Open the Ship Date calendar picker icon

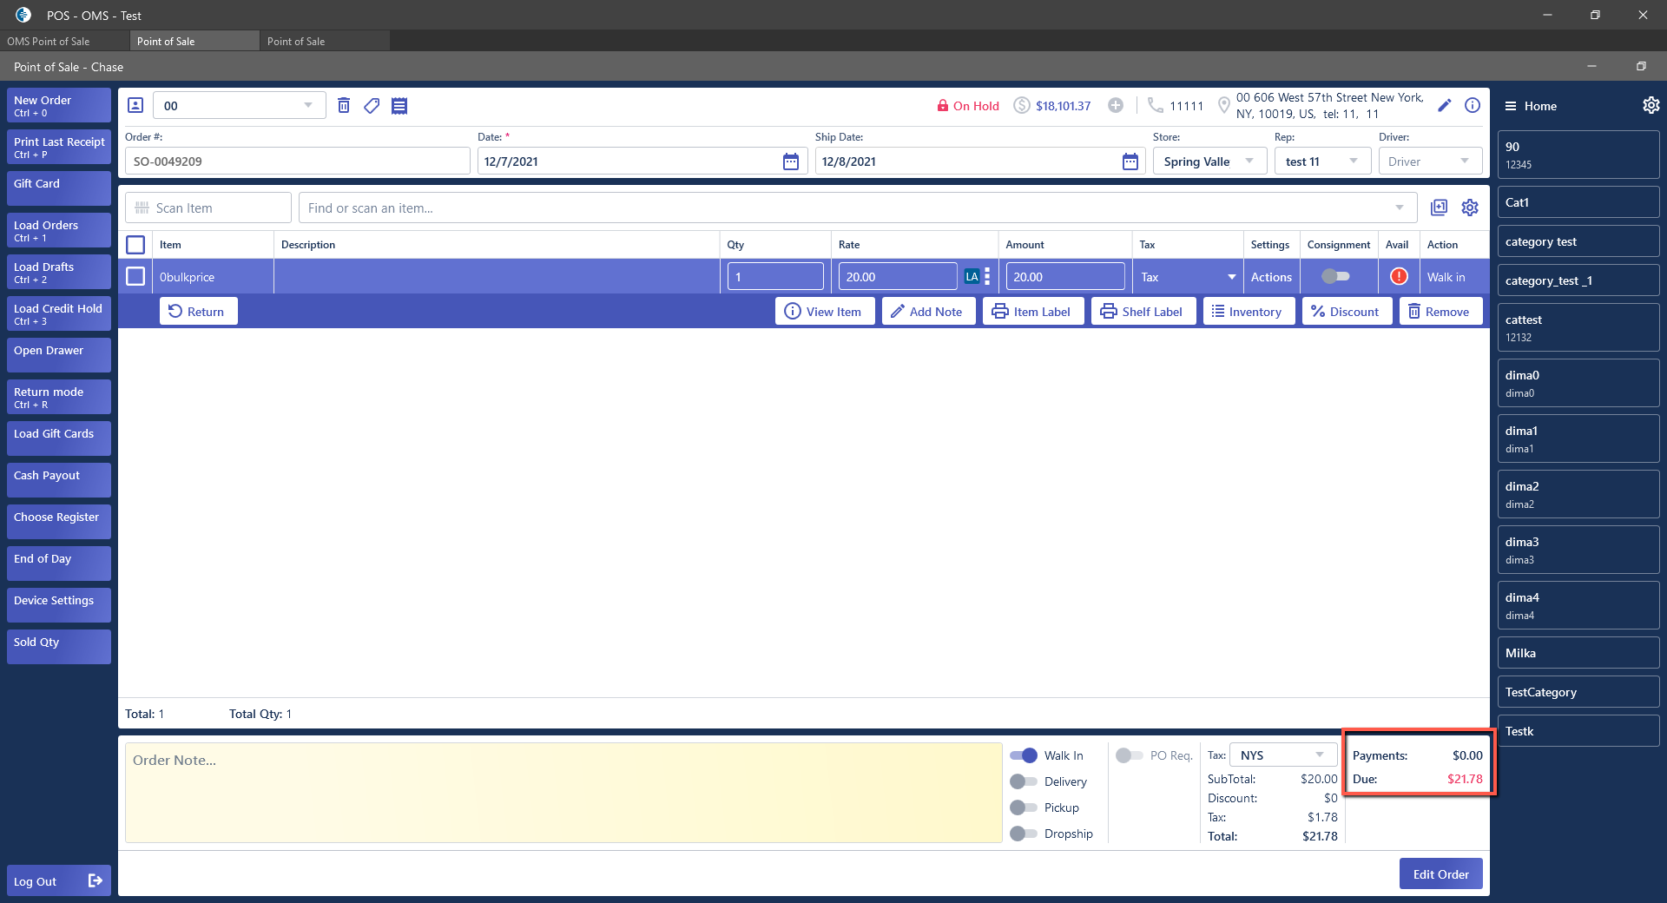click(x=1130, y=161)
